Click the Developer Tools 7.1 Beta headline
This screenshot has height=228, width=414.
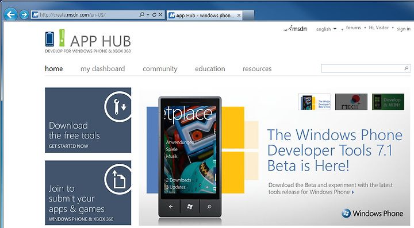point(335,150)
